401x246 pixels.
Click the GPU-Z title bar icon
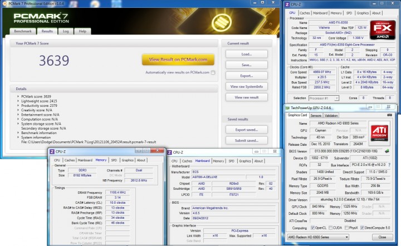tap(288, 108)
